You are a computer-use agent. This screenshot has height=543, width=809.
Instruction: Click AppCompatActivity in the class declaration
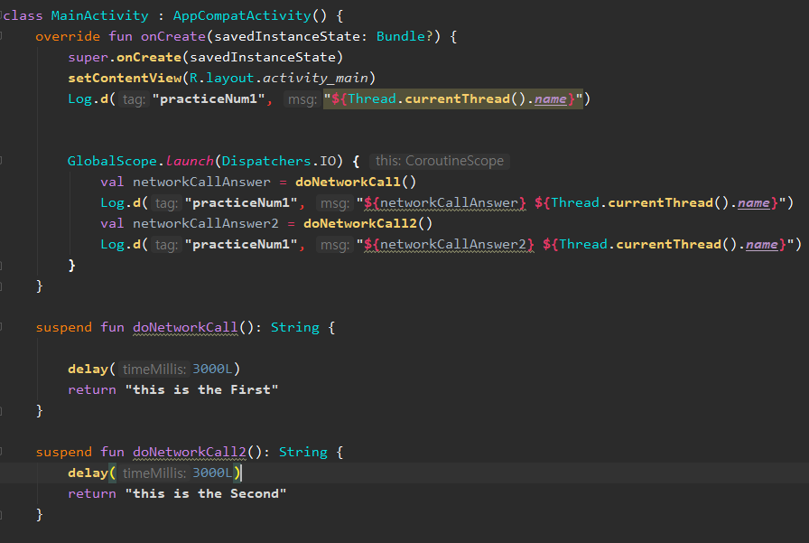[242, 15]
